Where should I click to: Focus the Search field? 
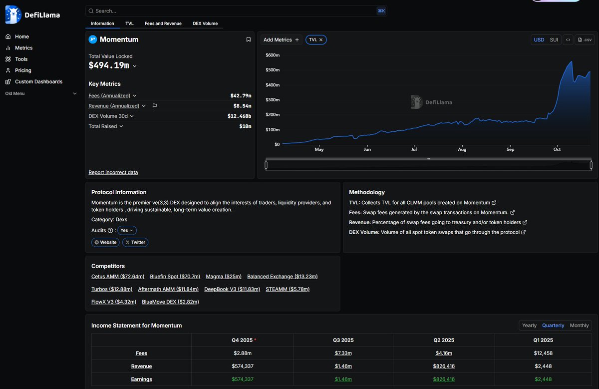[236, 11]
